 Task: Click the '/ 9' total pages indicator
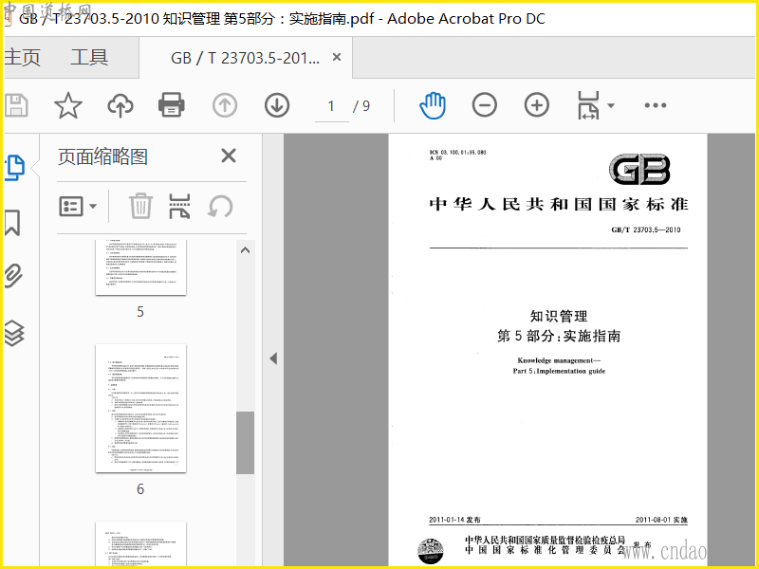(x=361, y=106)
